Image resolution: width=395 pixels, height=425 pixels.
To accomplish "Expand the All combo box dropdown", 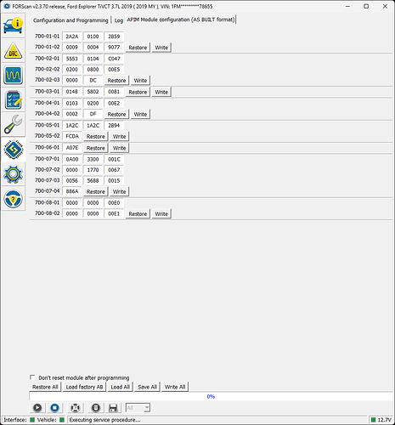I will (146, 408).
